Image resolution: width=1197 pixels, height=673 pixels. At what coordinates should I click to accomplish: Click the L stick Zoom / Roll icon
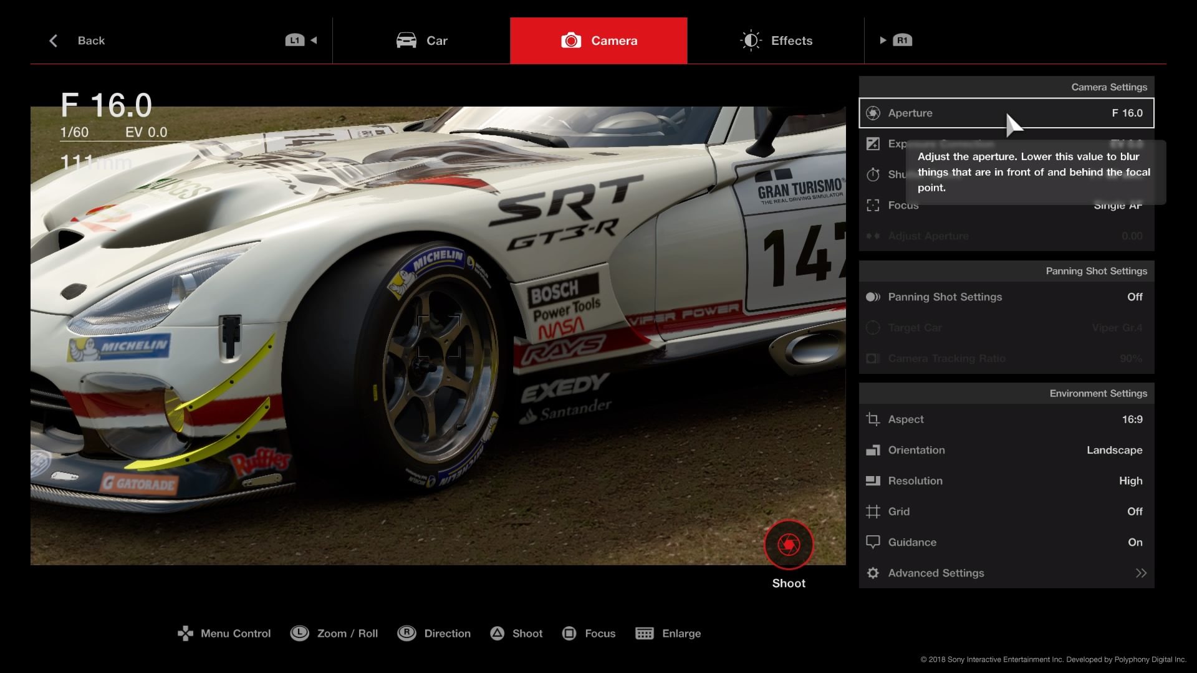300,633
